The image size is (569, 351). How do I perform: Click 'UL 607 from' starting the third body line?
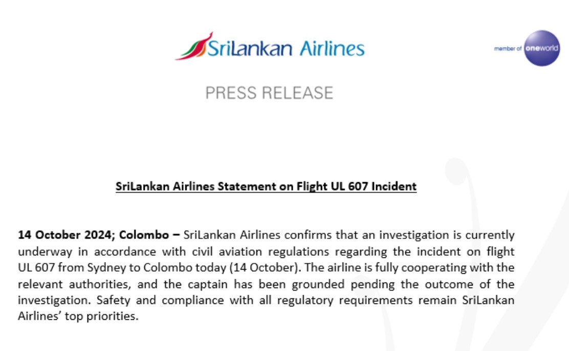[x=51, y=268]
